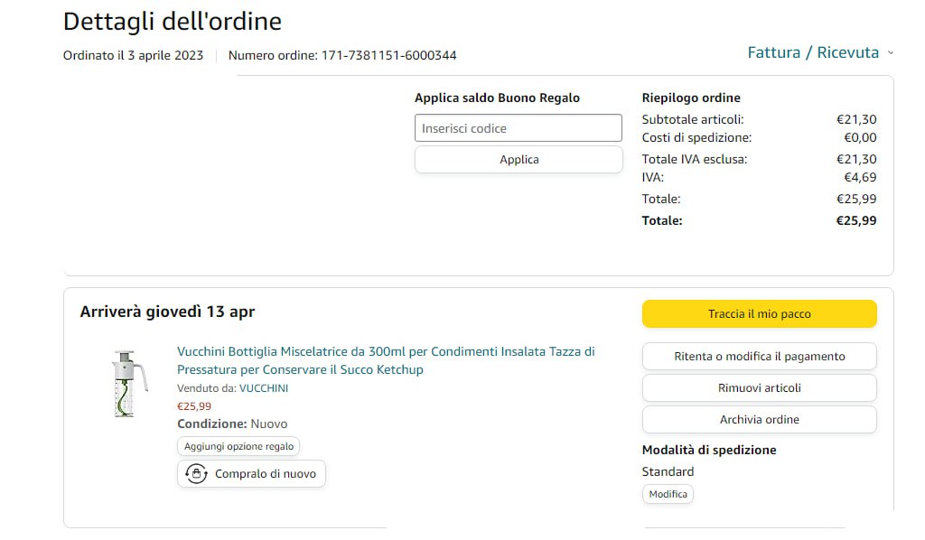Click the Dettagli dell'ordine page title
The height and width of the screenshot is (540, 925).
[x=173, y=22]
